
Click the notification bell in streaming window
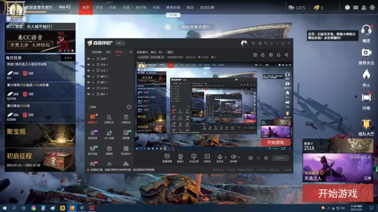coord(278,55)
